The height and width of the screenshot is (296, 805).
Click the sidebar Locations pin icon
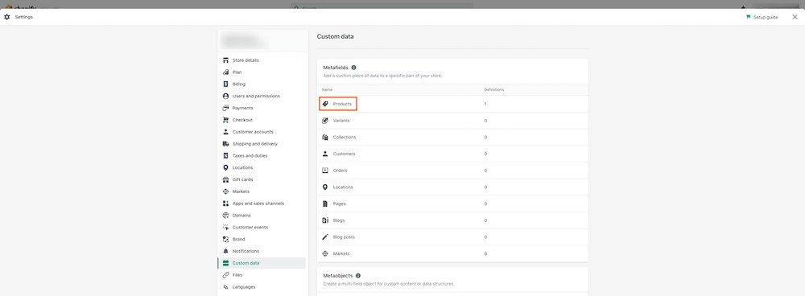point(226,168)
